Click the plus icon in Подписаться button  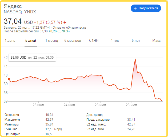tap(135, 8)
